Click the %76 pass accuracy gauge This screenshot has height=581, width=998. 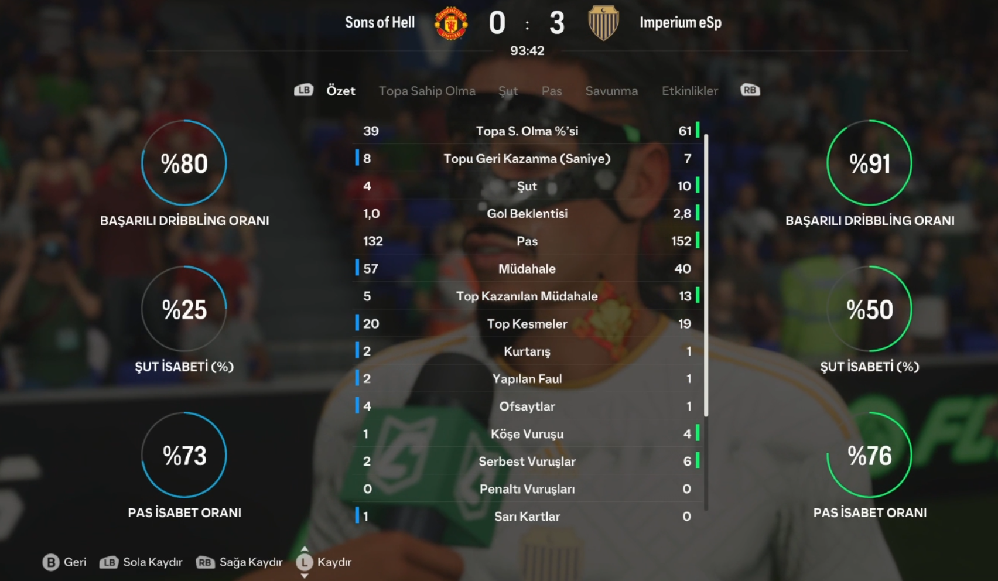[869, 455]
